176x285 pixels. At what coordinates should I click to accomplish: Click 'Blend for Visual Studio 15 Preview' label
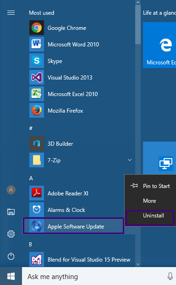tap(89, 260)
